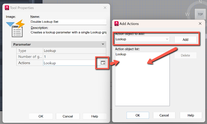Close the Tool Properties window

[105, 8]
